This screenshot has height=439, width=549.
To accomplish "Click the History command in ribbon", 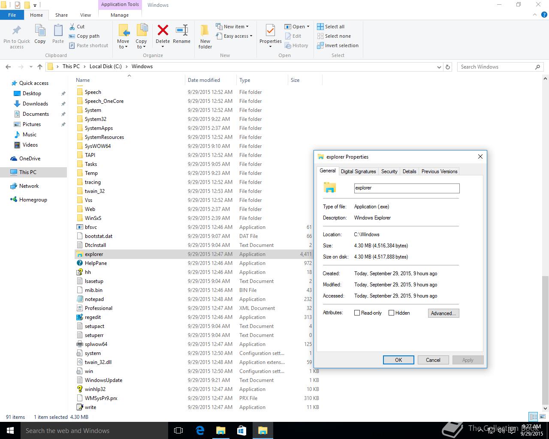I will 296,45.
